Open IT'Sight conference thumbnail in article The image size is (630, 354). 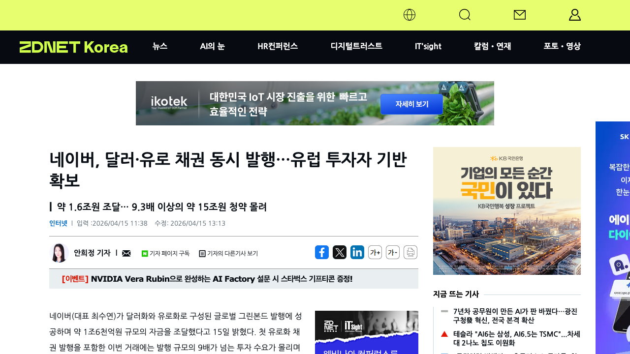click(x=367, y=332)
